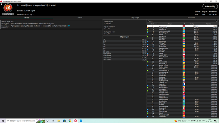Image resolution: width=219 pixels, height=123 pixels.
Task: Open Cortana circle icon on taskbar
Action: pyautogui.click(x=48, y=121)
